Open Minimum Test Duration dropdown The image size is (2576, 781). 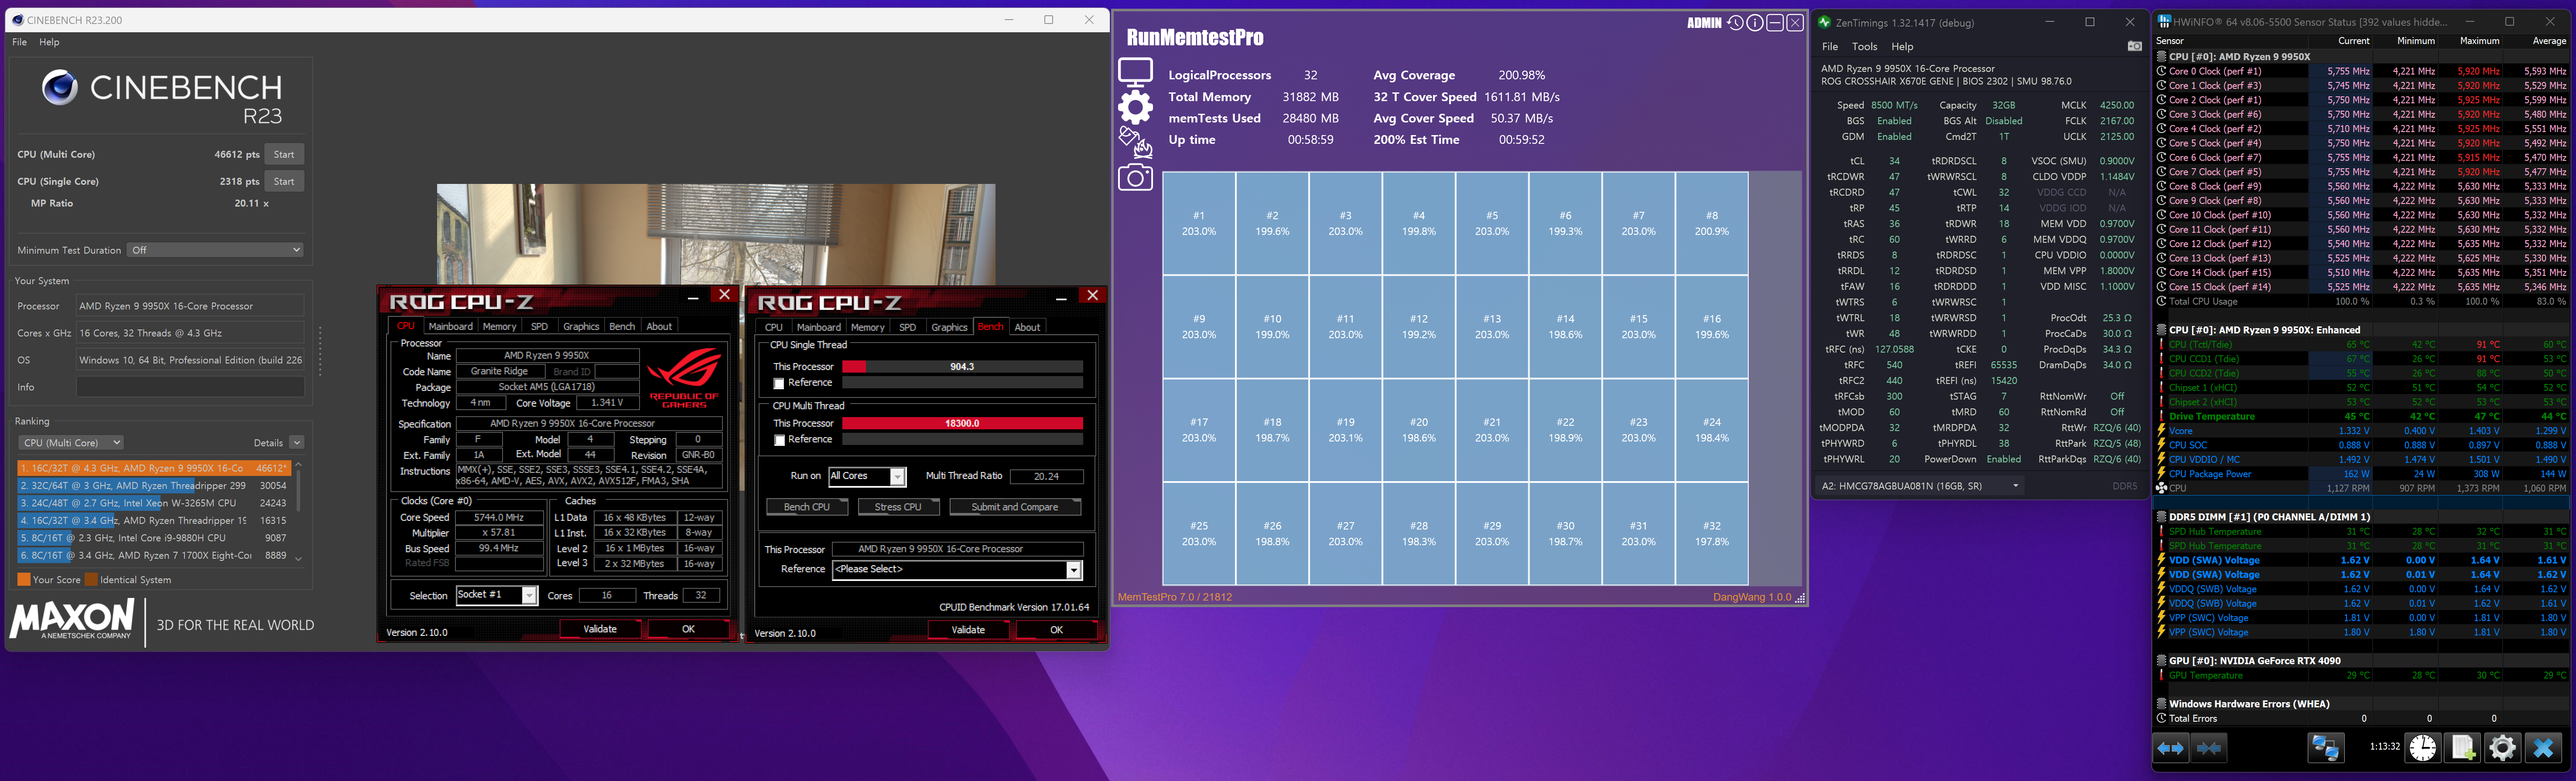coord(216,250)
